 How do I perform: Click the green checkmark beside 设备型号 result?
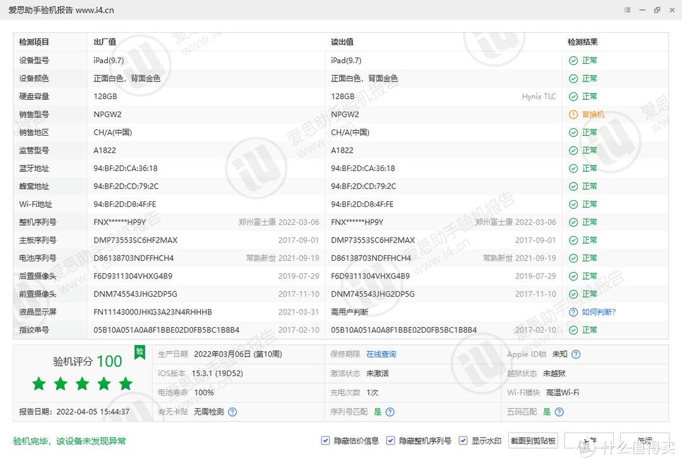click(x=574, y=60)
